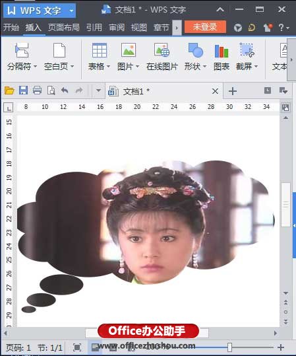The width and height of the screenshot is (296, 356).
Task: Print the document with printer icon
Action: pos(37,90)
